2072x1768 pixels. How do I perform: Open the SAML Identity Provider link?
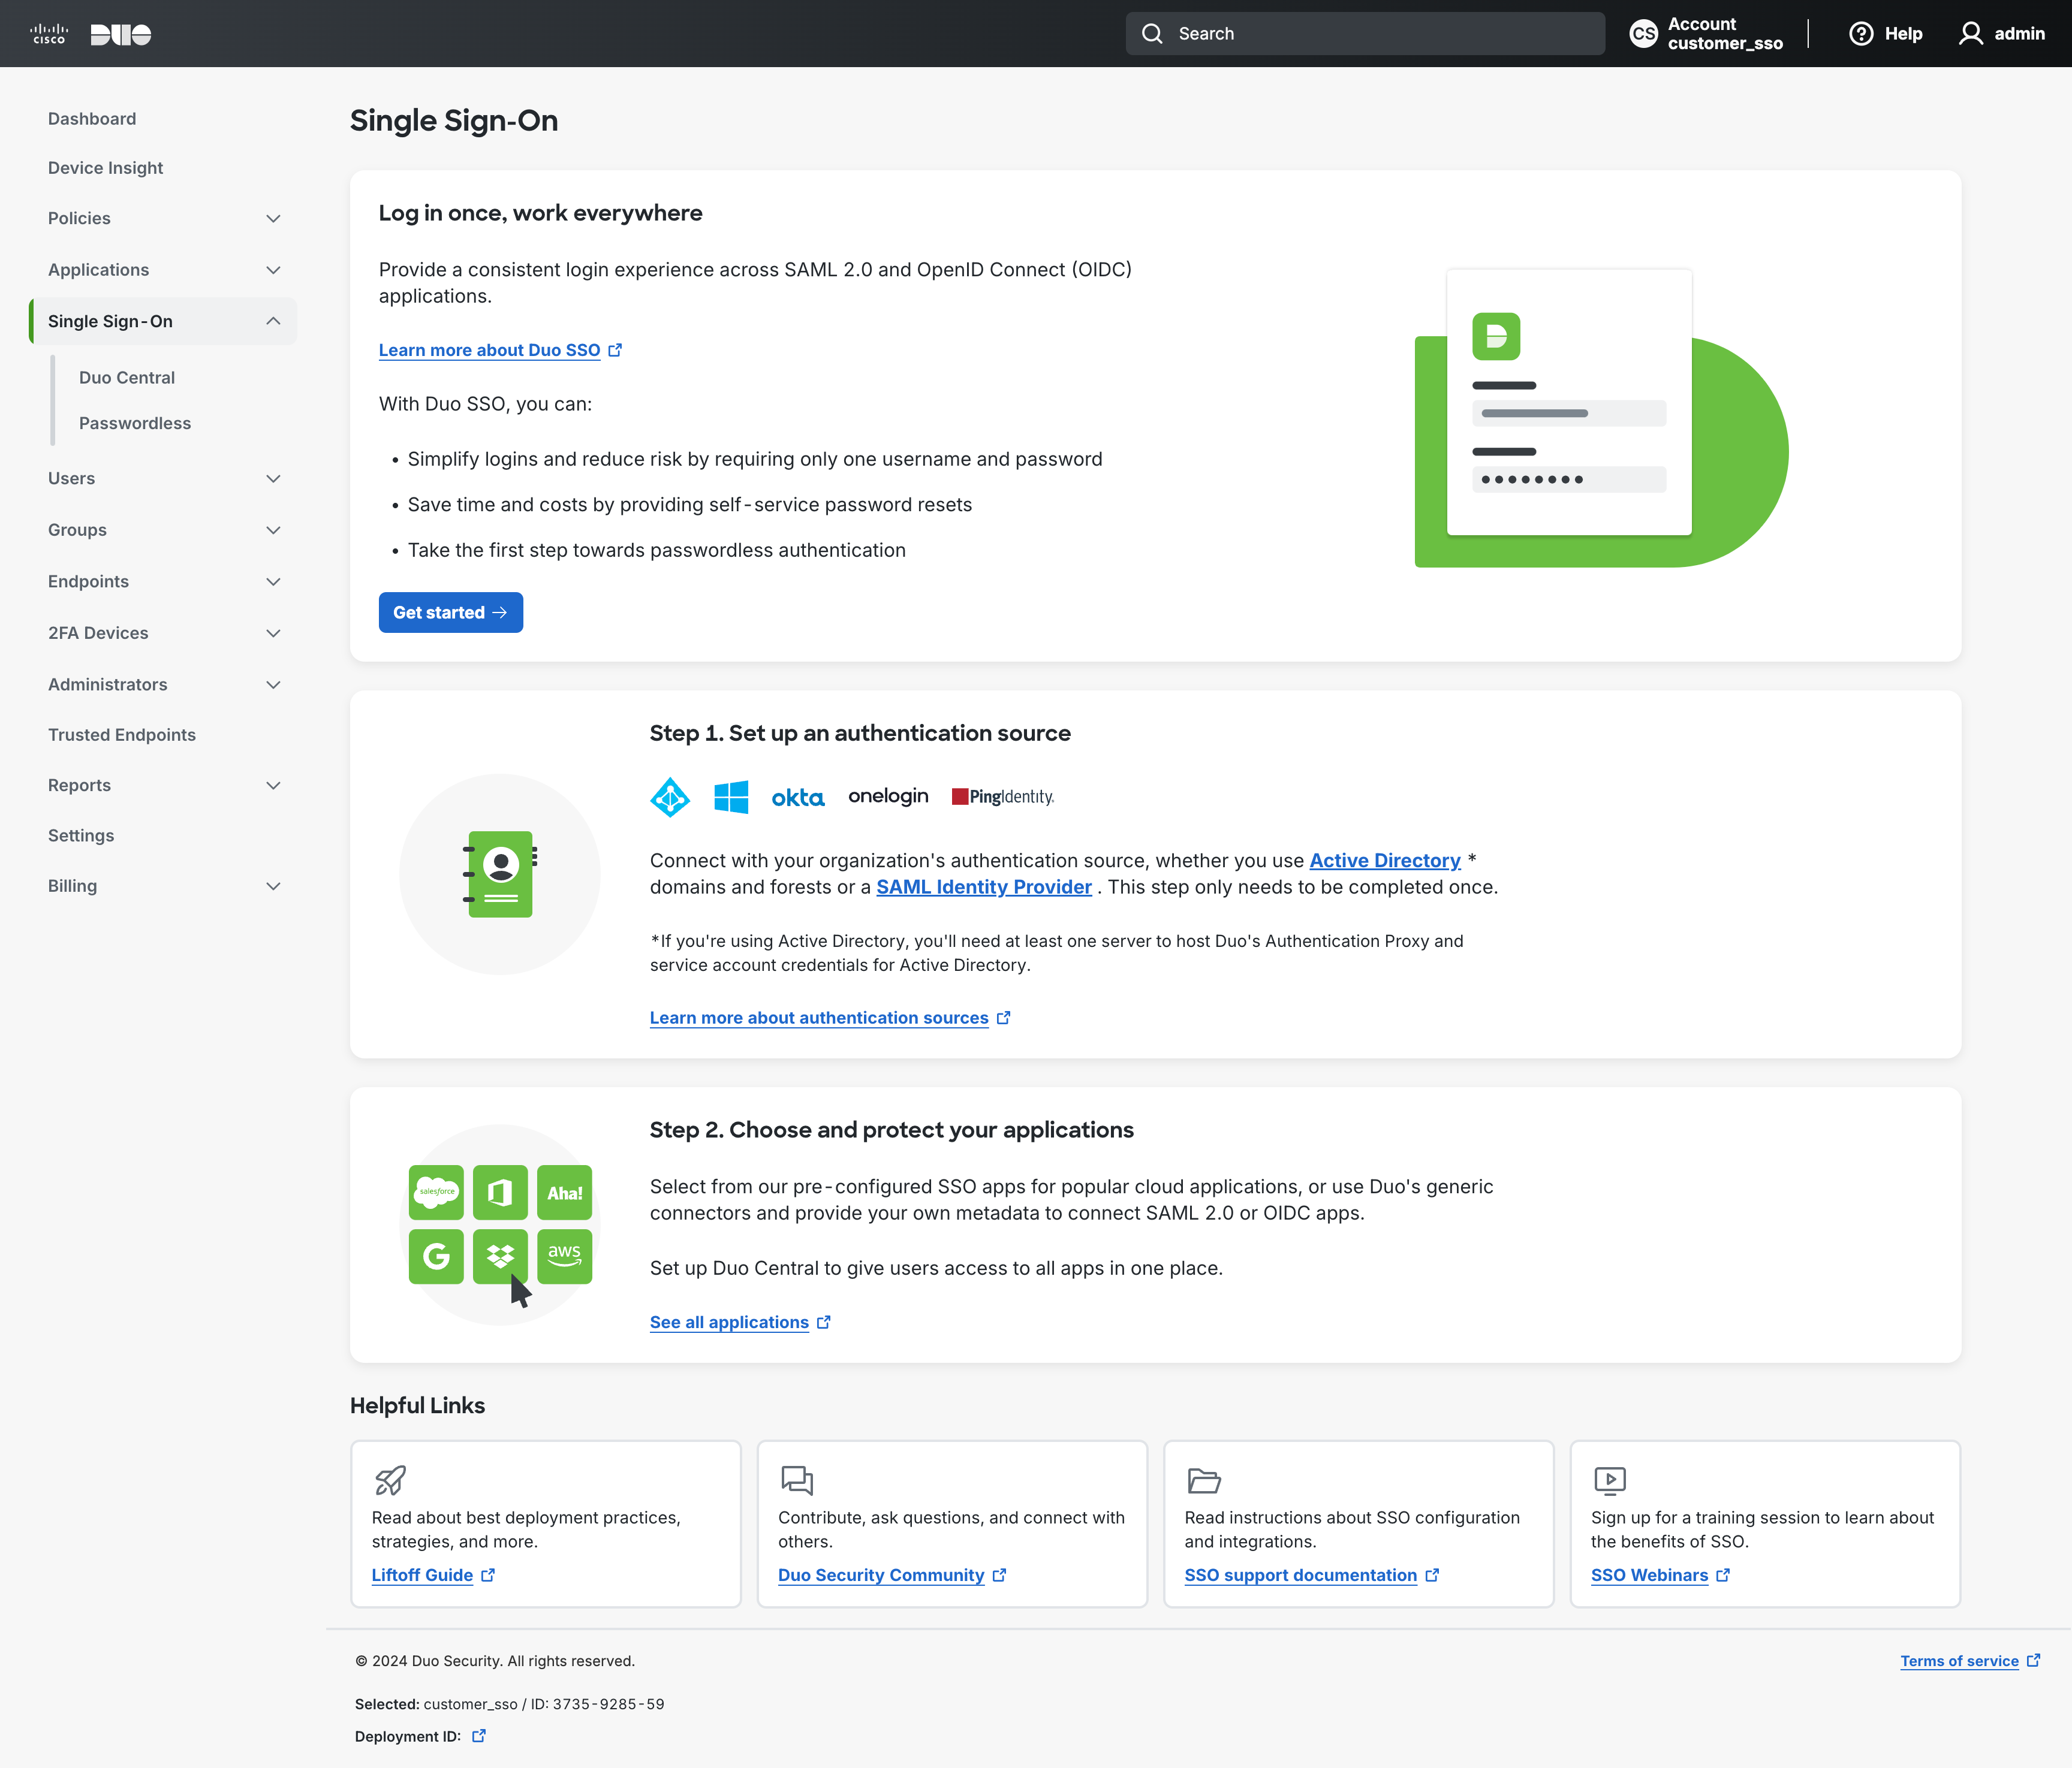pos(983,886)
